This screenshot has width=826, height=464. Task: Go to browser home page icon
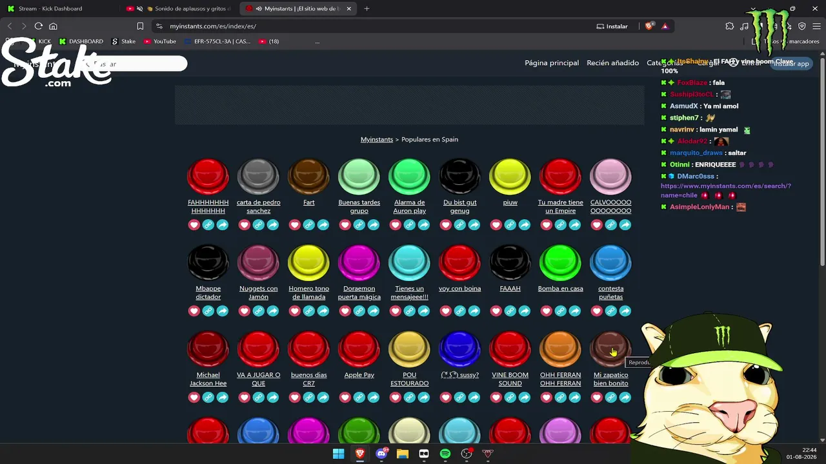pyautogui.click(x=54, y=26)
